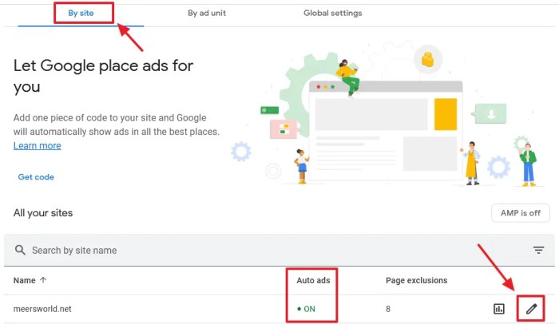Click the filter icon in the search bar

(x=539, y=250)
